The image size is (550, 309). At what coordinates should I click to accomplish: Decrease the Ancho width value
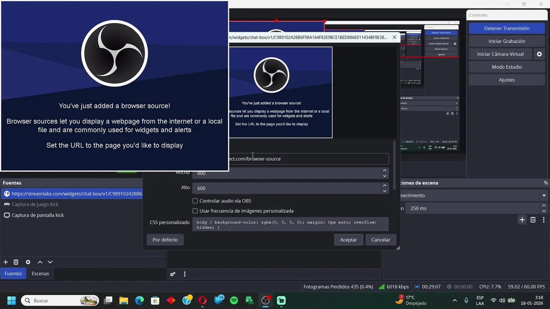point(385,176)
